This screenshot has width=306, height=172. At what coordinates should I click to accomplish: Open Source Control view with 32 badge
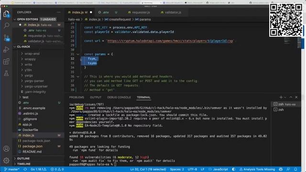pos(6,37)
